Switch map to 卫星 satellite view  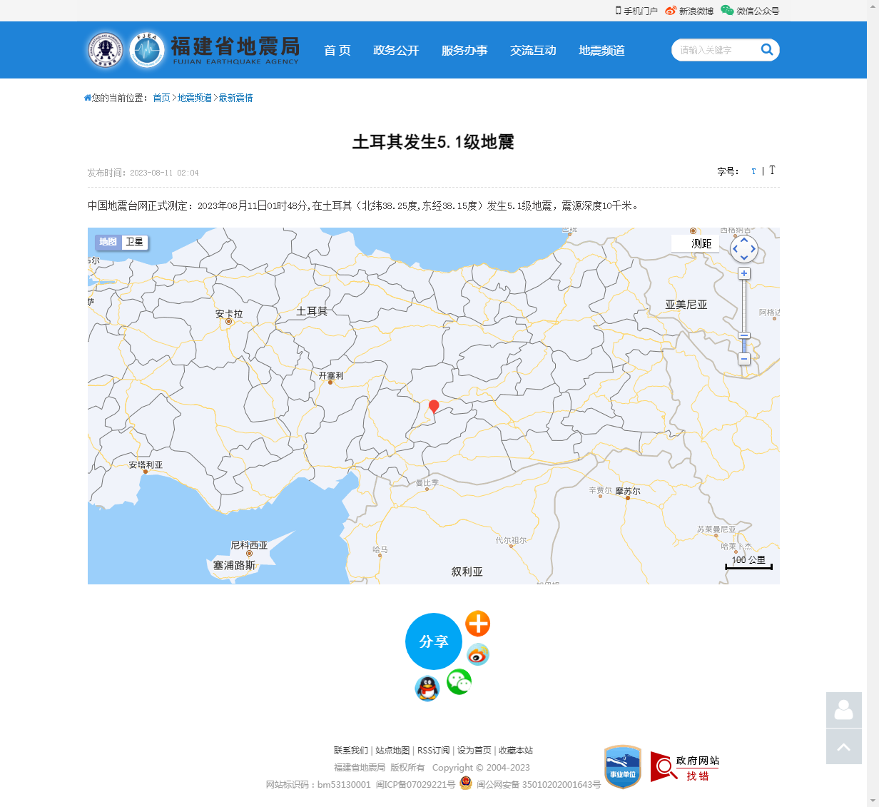coord(135,243)
